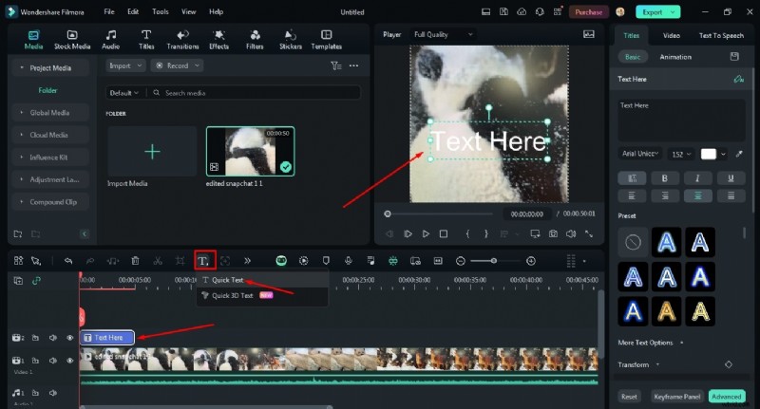Open the Import dropdown

[125, 65]
